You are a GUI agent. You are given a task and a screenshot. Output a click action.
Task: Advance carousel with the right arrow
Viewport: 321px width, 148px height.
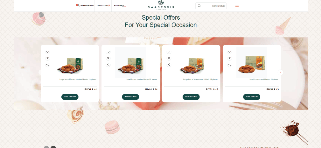[x=281, y=72]
